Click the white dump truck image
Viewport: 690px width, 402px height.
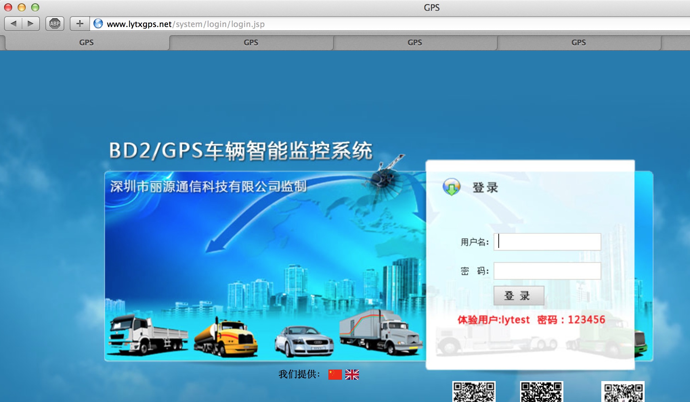(148, 334)
